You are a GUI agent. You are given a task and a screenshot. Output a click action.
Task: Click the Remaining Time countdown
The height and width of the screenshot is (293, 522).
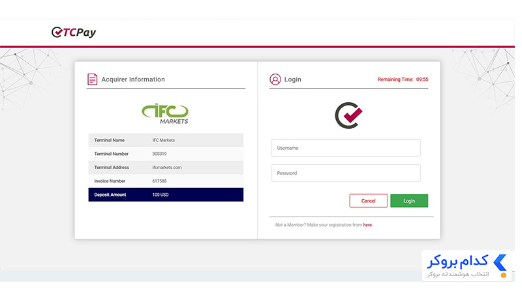point(403,79)
